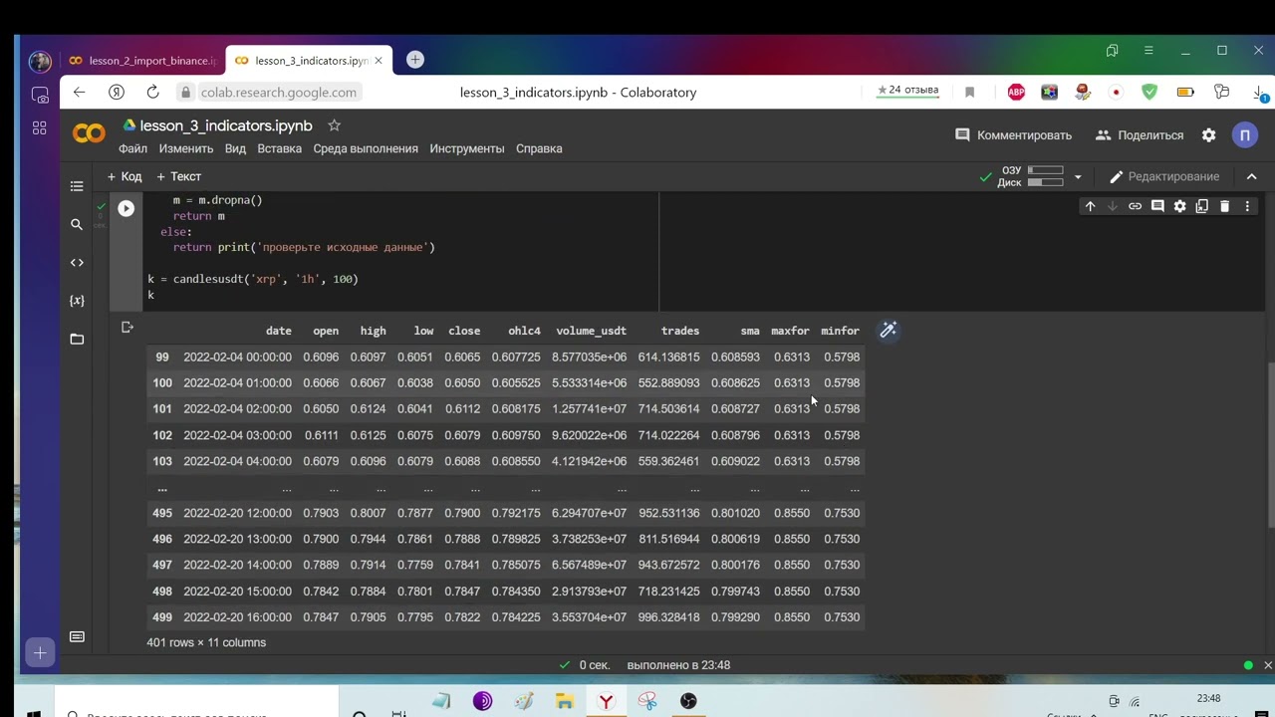Click the Поделиться share button

1140,135
